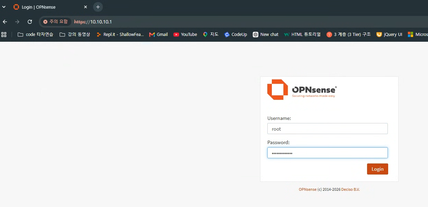Go back with the browser back arrow
This screenshot has width=428, height=207.
pyautogui.click(x=5, y=22)
